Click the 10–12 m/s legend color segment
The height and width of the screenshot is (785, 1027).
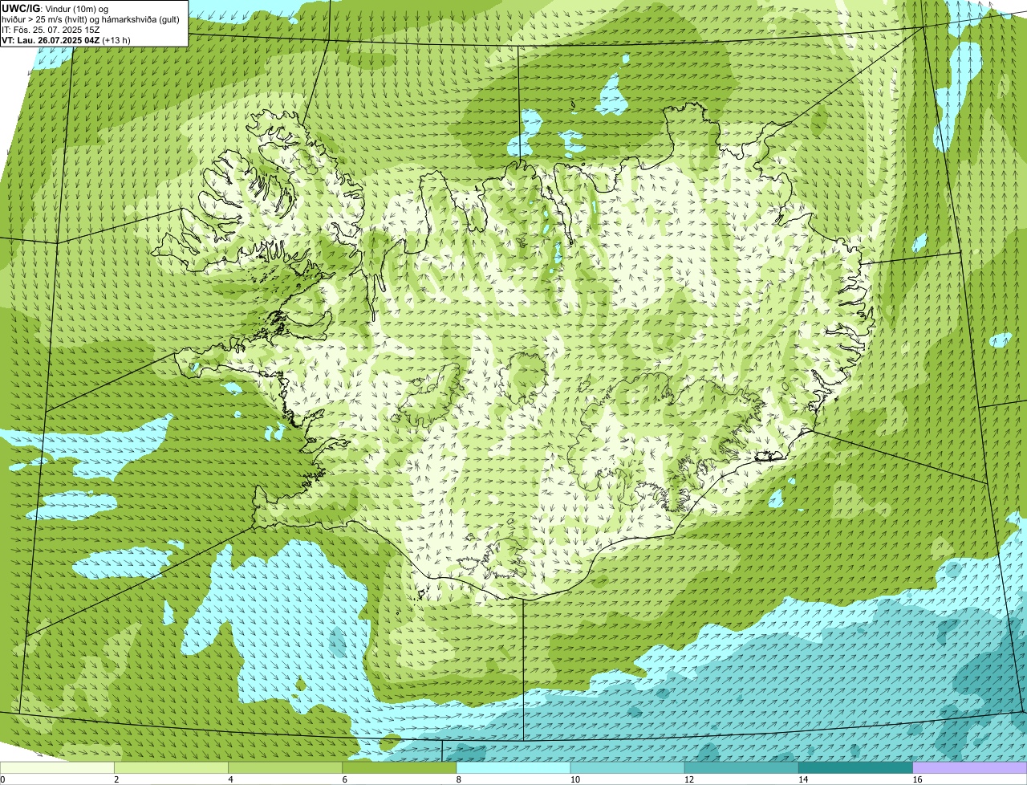tap(627, 767)
